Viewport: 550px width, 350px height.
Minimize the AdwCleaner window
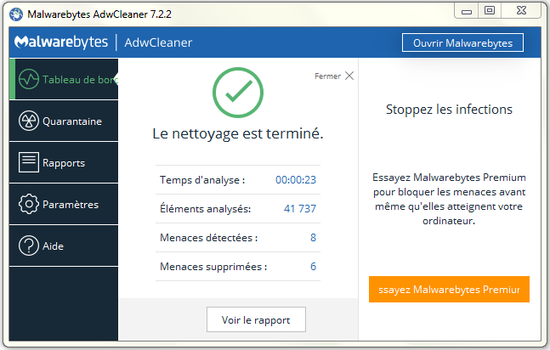[x=467, y=12]
